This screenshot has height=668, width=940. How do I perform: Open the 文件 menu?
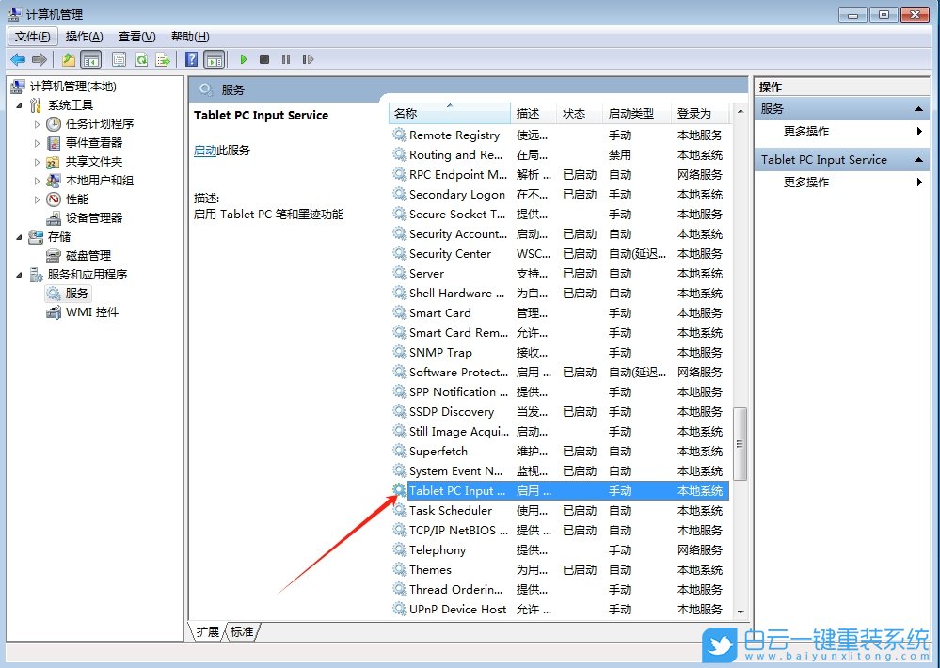[x=32, y=36]
